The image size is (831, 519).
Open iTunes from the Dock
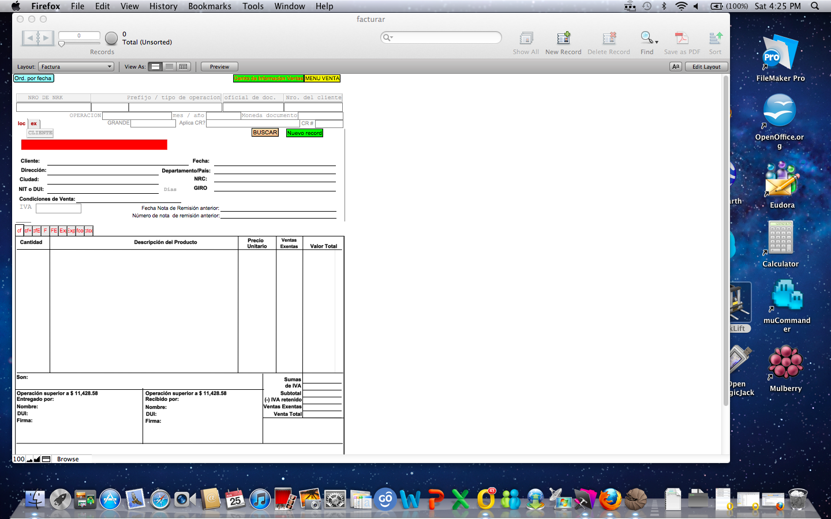(x=260, y=499)
